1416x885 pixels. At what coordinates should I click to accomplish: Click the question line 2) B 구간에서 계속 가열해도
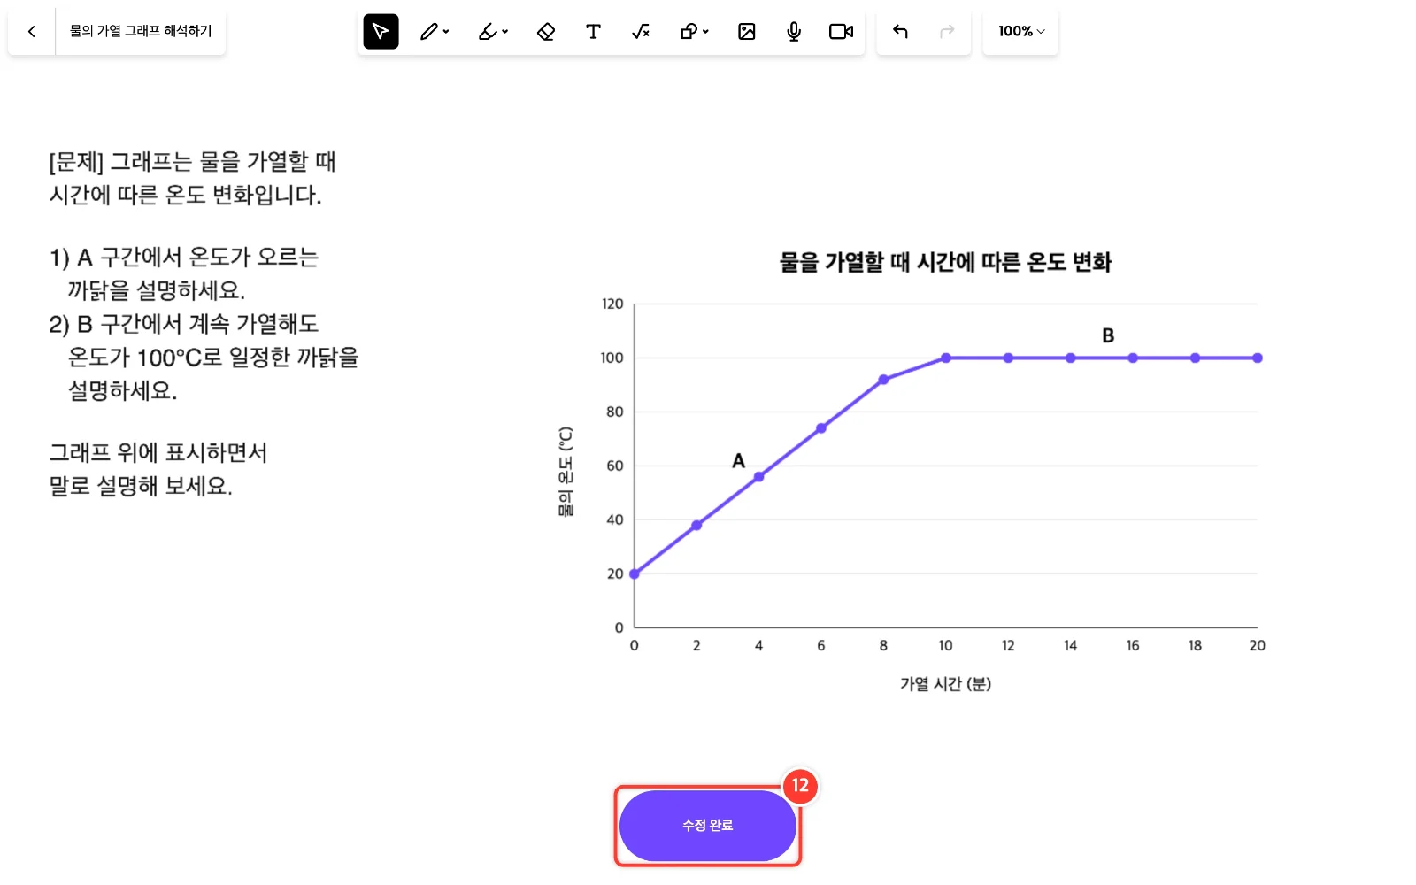[x=184, y=324]
